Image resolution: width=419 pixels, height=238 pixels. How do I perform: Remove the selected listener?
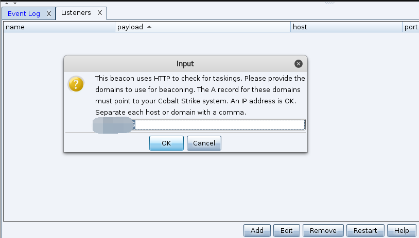[323, 230]
